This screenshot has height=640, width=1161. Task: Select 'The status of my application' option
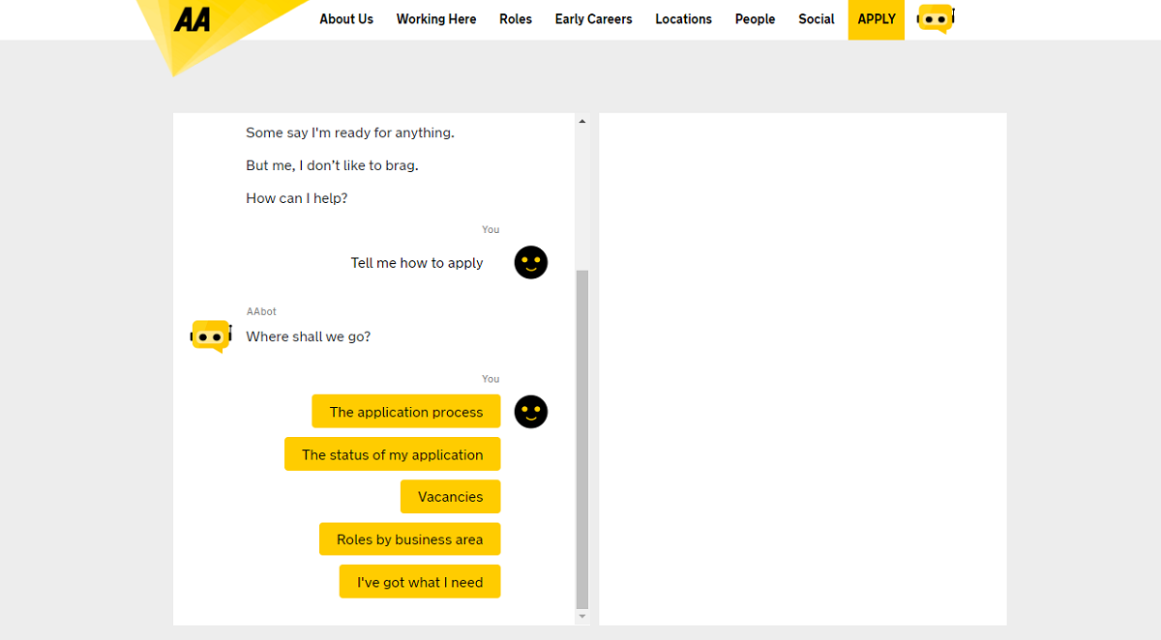[x=393, y=454]
